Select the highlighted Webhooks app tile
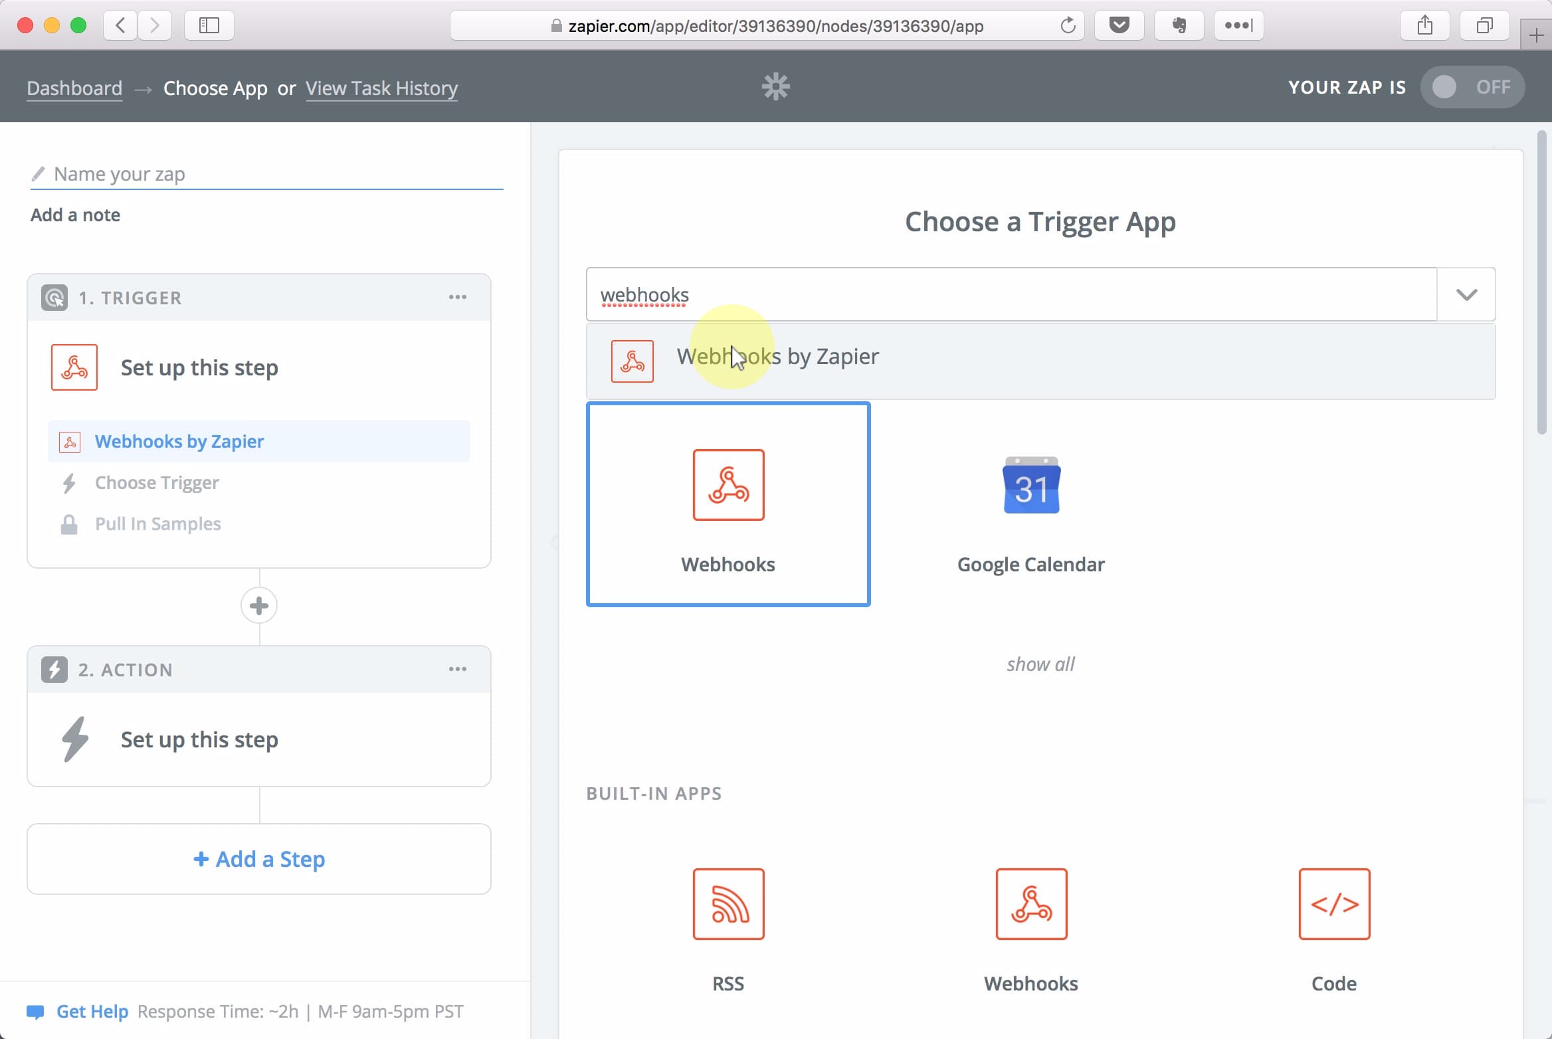Screen dimensions: 1552x1039 (x=728, y=504)
